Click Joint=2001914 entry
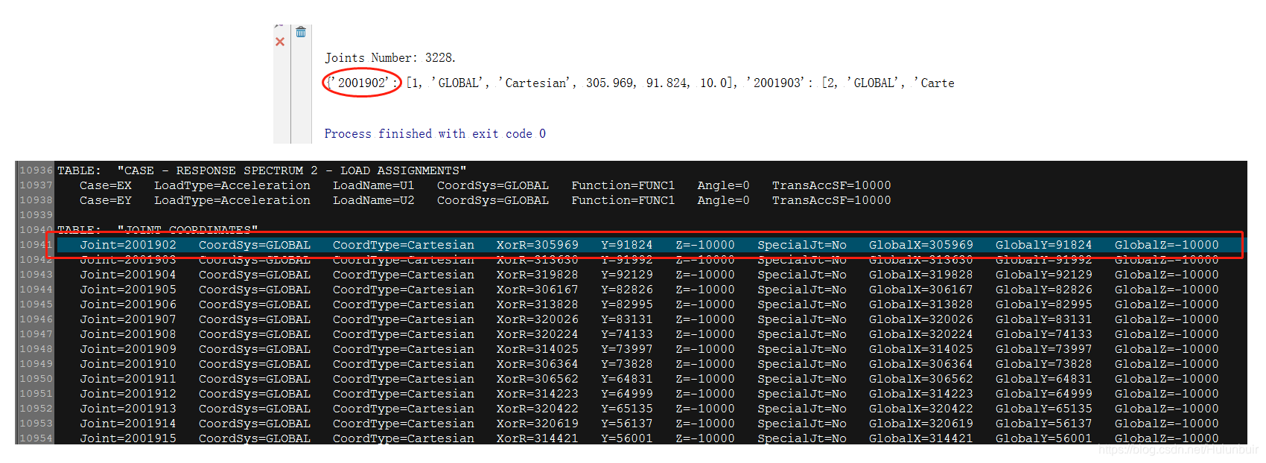The width and height of the screenshot is (1266, 463). (x=128, y=424)
